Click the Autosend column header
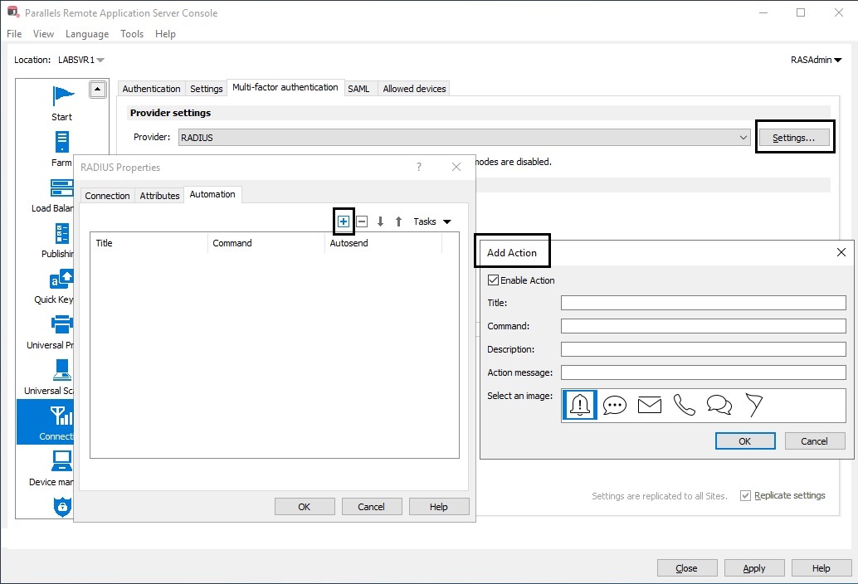This screenshot has height=584, width=858. tap(383, 243)
